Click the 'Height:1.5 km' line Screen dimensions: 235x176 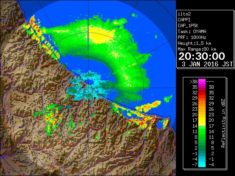[x=194, y=43]
